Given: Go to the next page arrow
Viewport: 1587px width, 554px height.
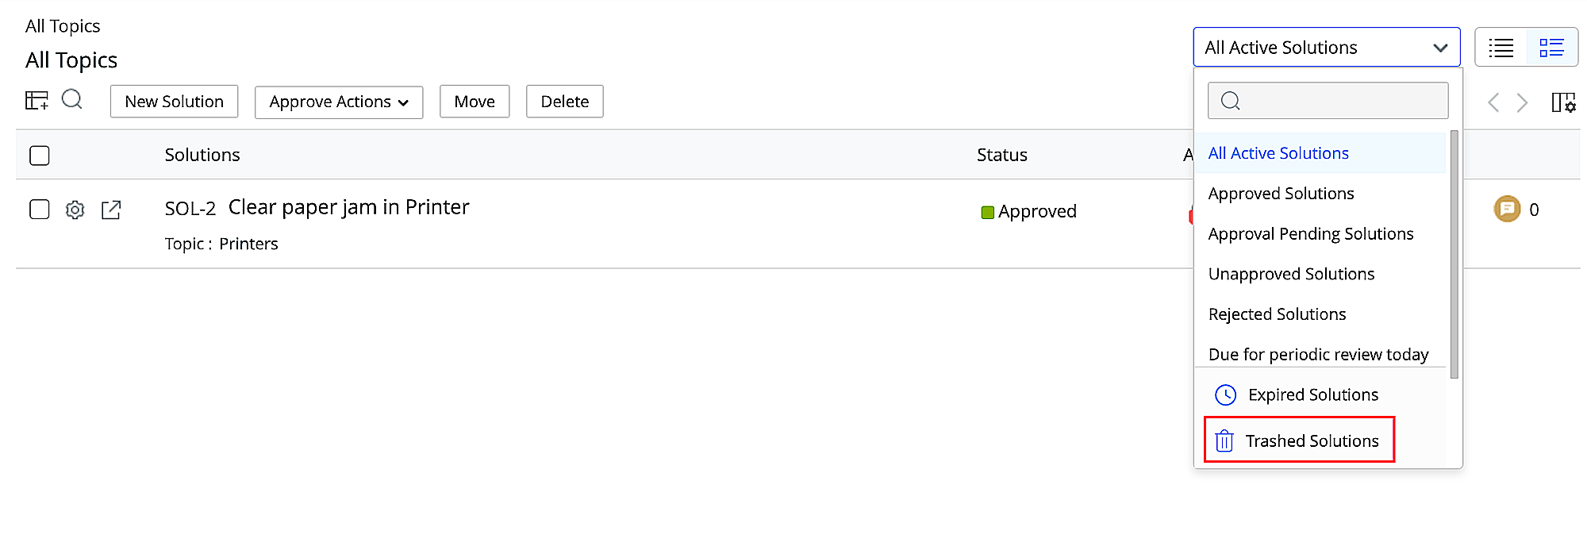Looking at the screenshot, I should [x=1522, y=102].
